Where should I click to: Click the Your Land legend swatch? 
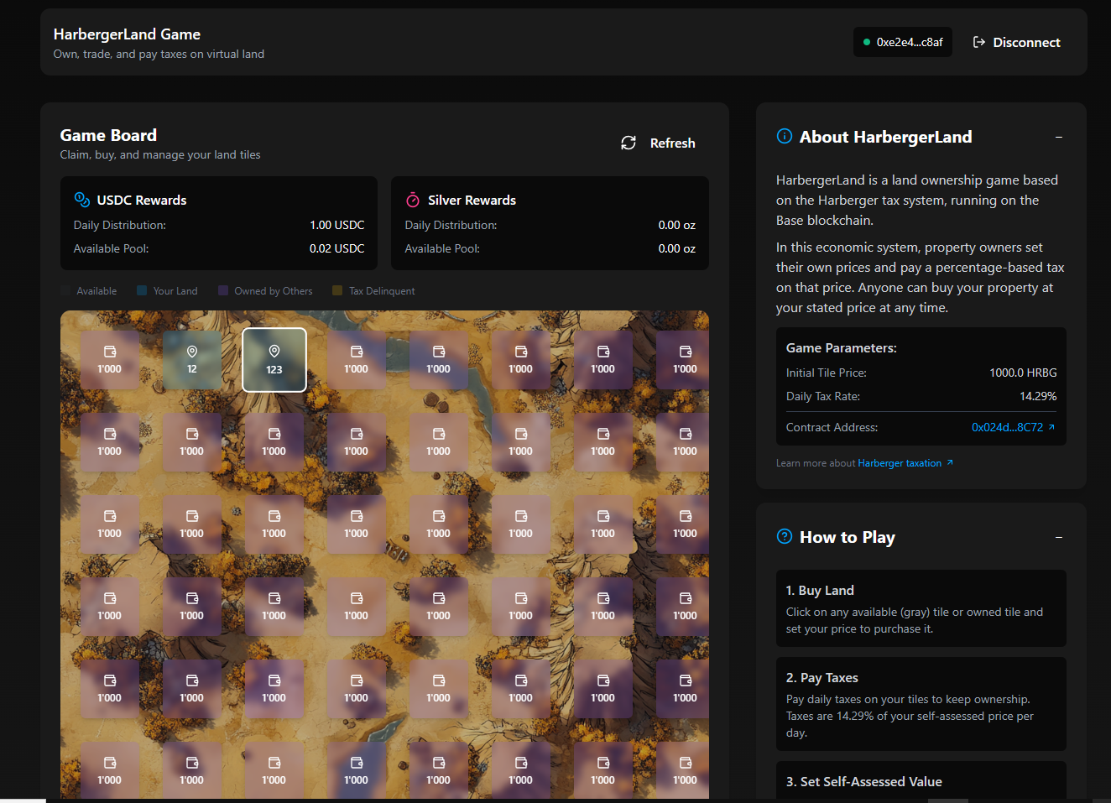(142, 290)
